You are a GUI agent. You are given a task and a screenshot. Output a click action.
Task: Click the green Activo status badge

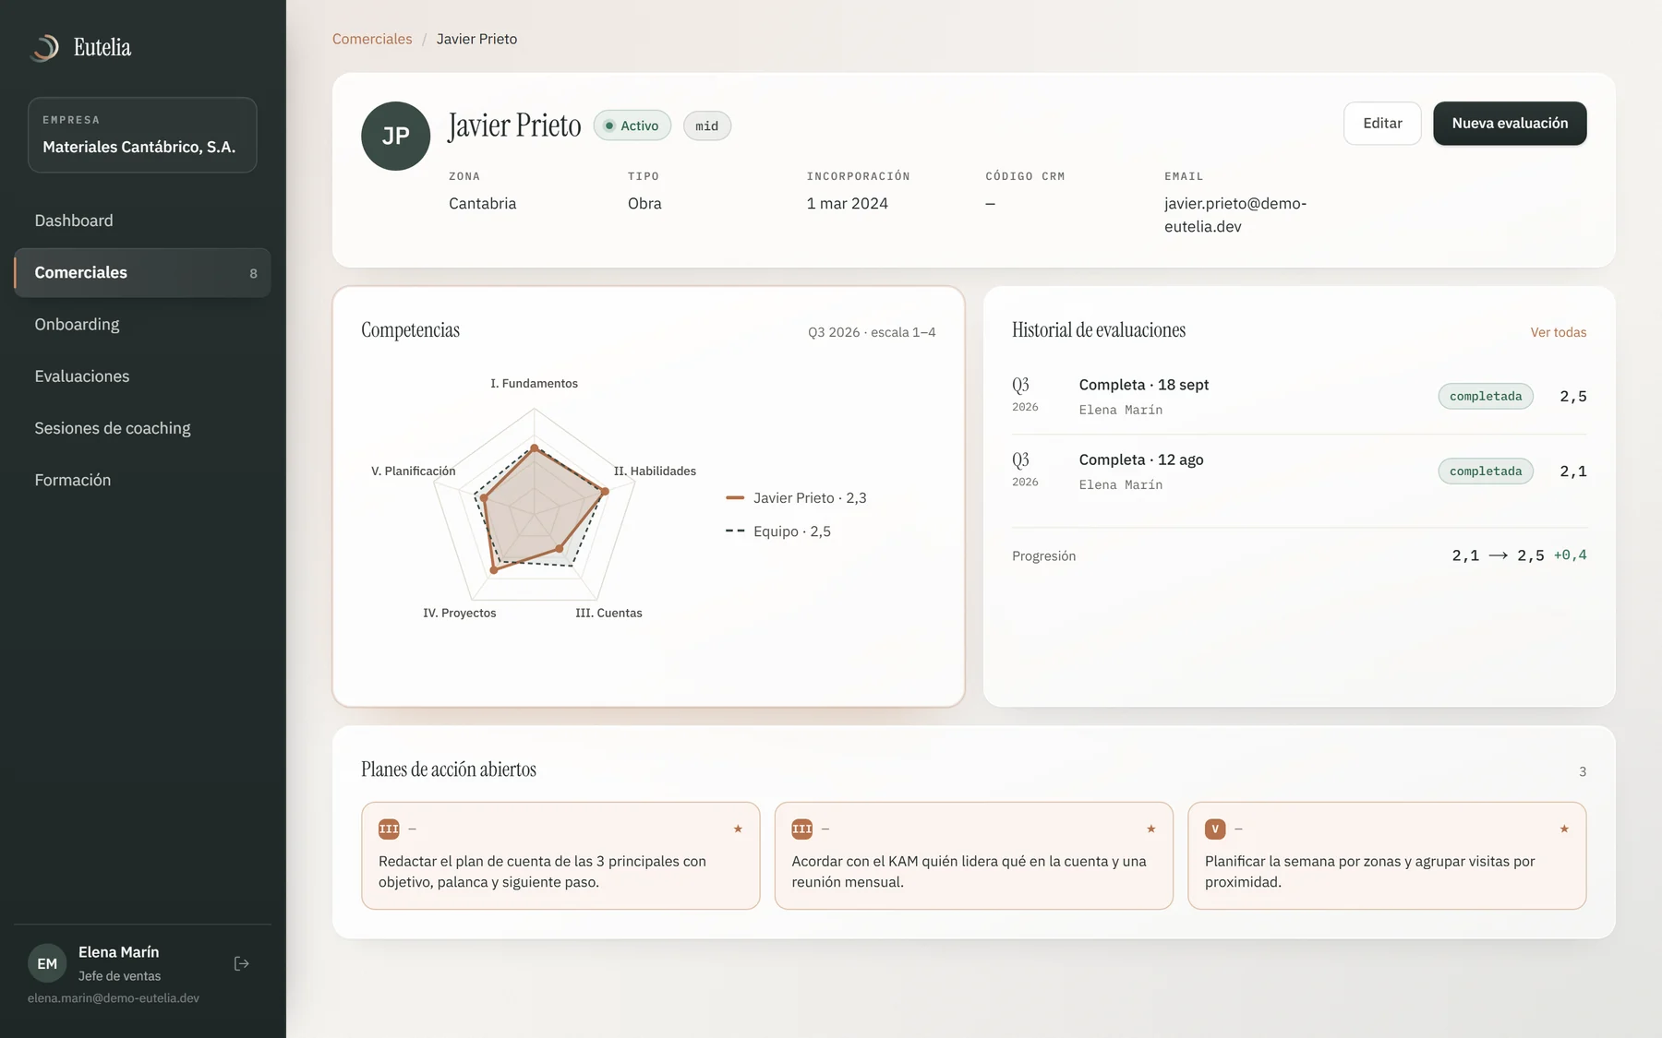pyautogui.click(x=632, y=125)
